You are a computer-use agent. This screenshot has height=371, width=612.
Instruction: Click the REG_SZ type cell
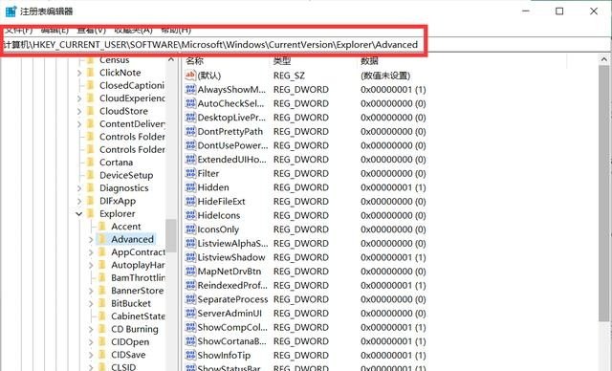point(289,76)
